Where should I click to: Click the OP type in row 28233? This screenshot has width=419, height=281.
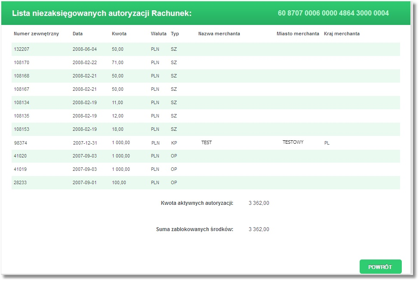click(x=174, y=182)
